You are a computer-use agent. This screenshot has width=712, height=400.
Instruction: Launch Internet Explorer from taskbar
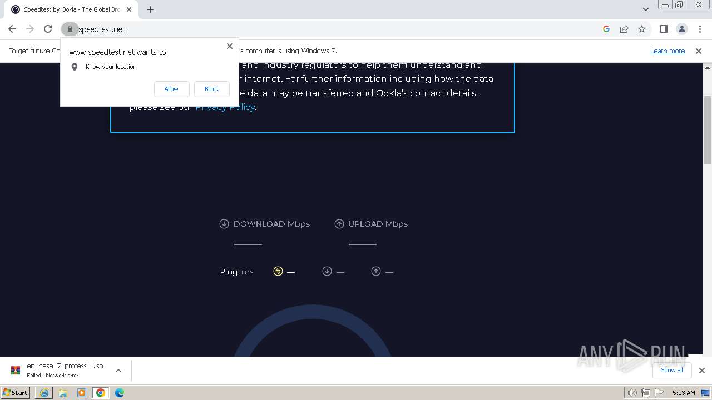click(44, 393)
